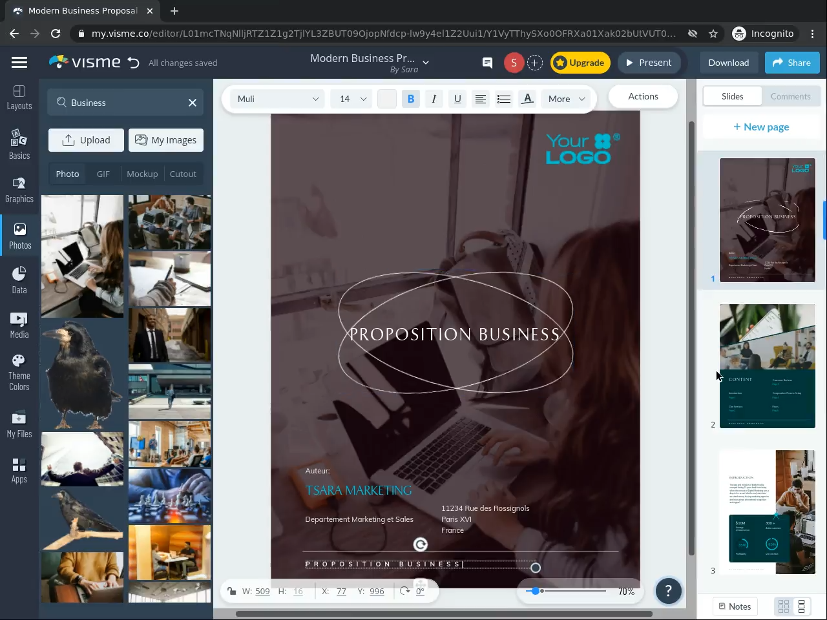Open the Graphics sidebar panel
This screenshot has height=620, width=827.
(x=19, y=190)
